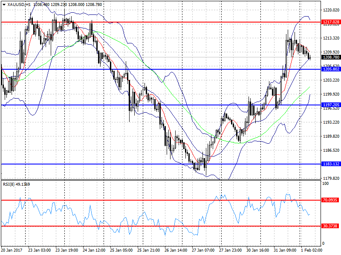Click the latest candlestick at chart's right edge

pyautogui.click(x=310, y=58)
